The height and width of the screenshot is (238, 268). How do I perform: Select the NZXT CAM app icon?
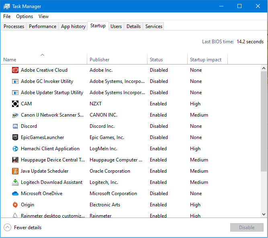click(15, 104)
